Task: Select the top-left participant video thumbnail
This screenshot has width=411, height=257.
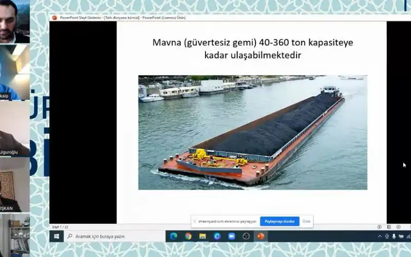Action: pos(14,22)
